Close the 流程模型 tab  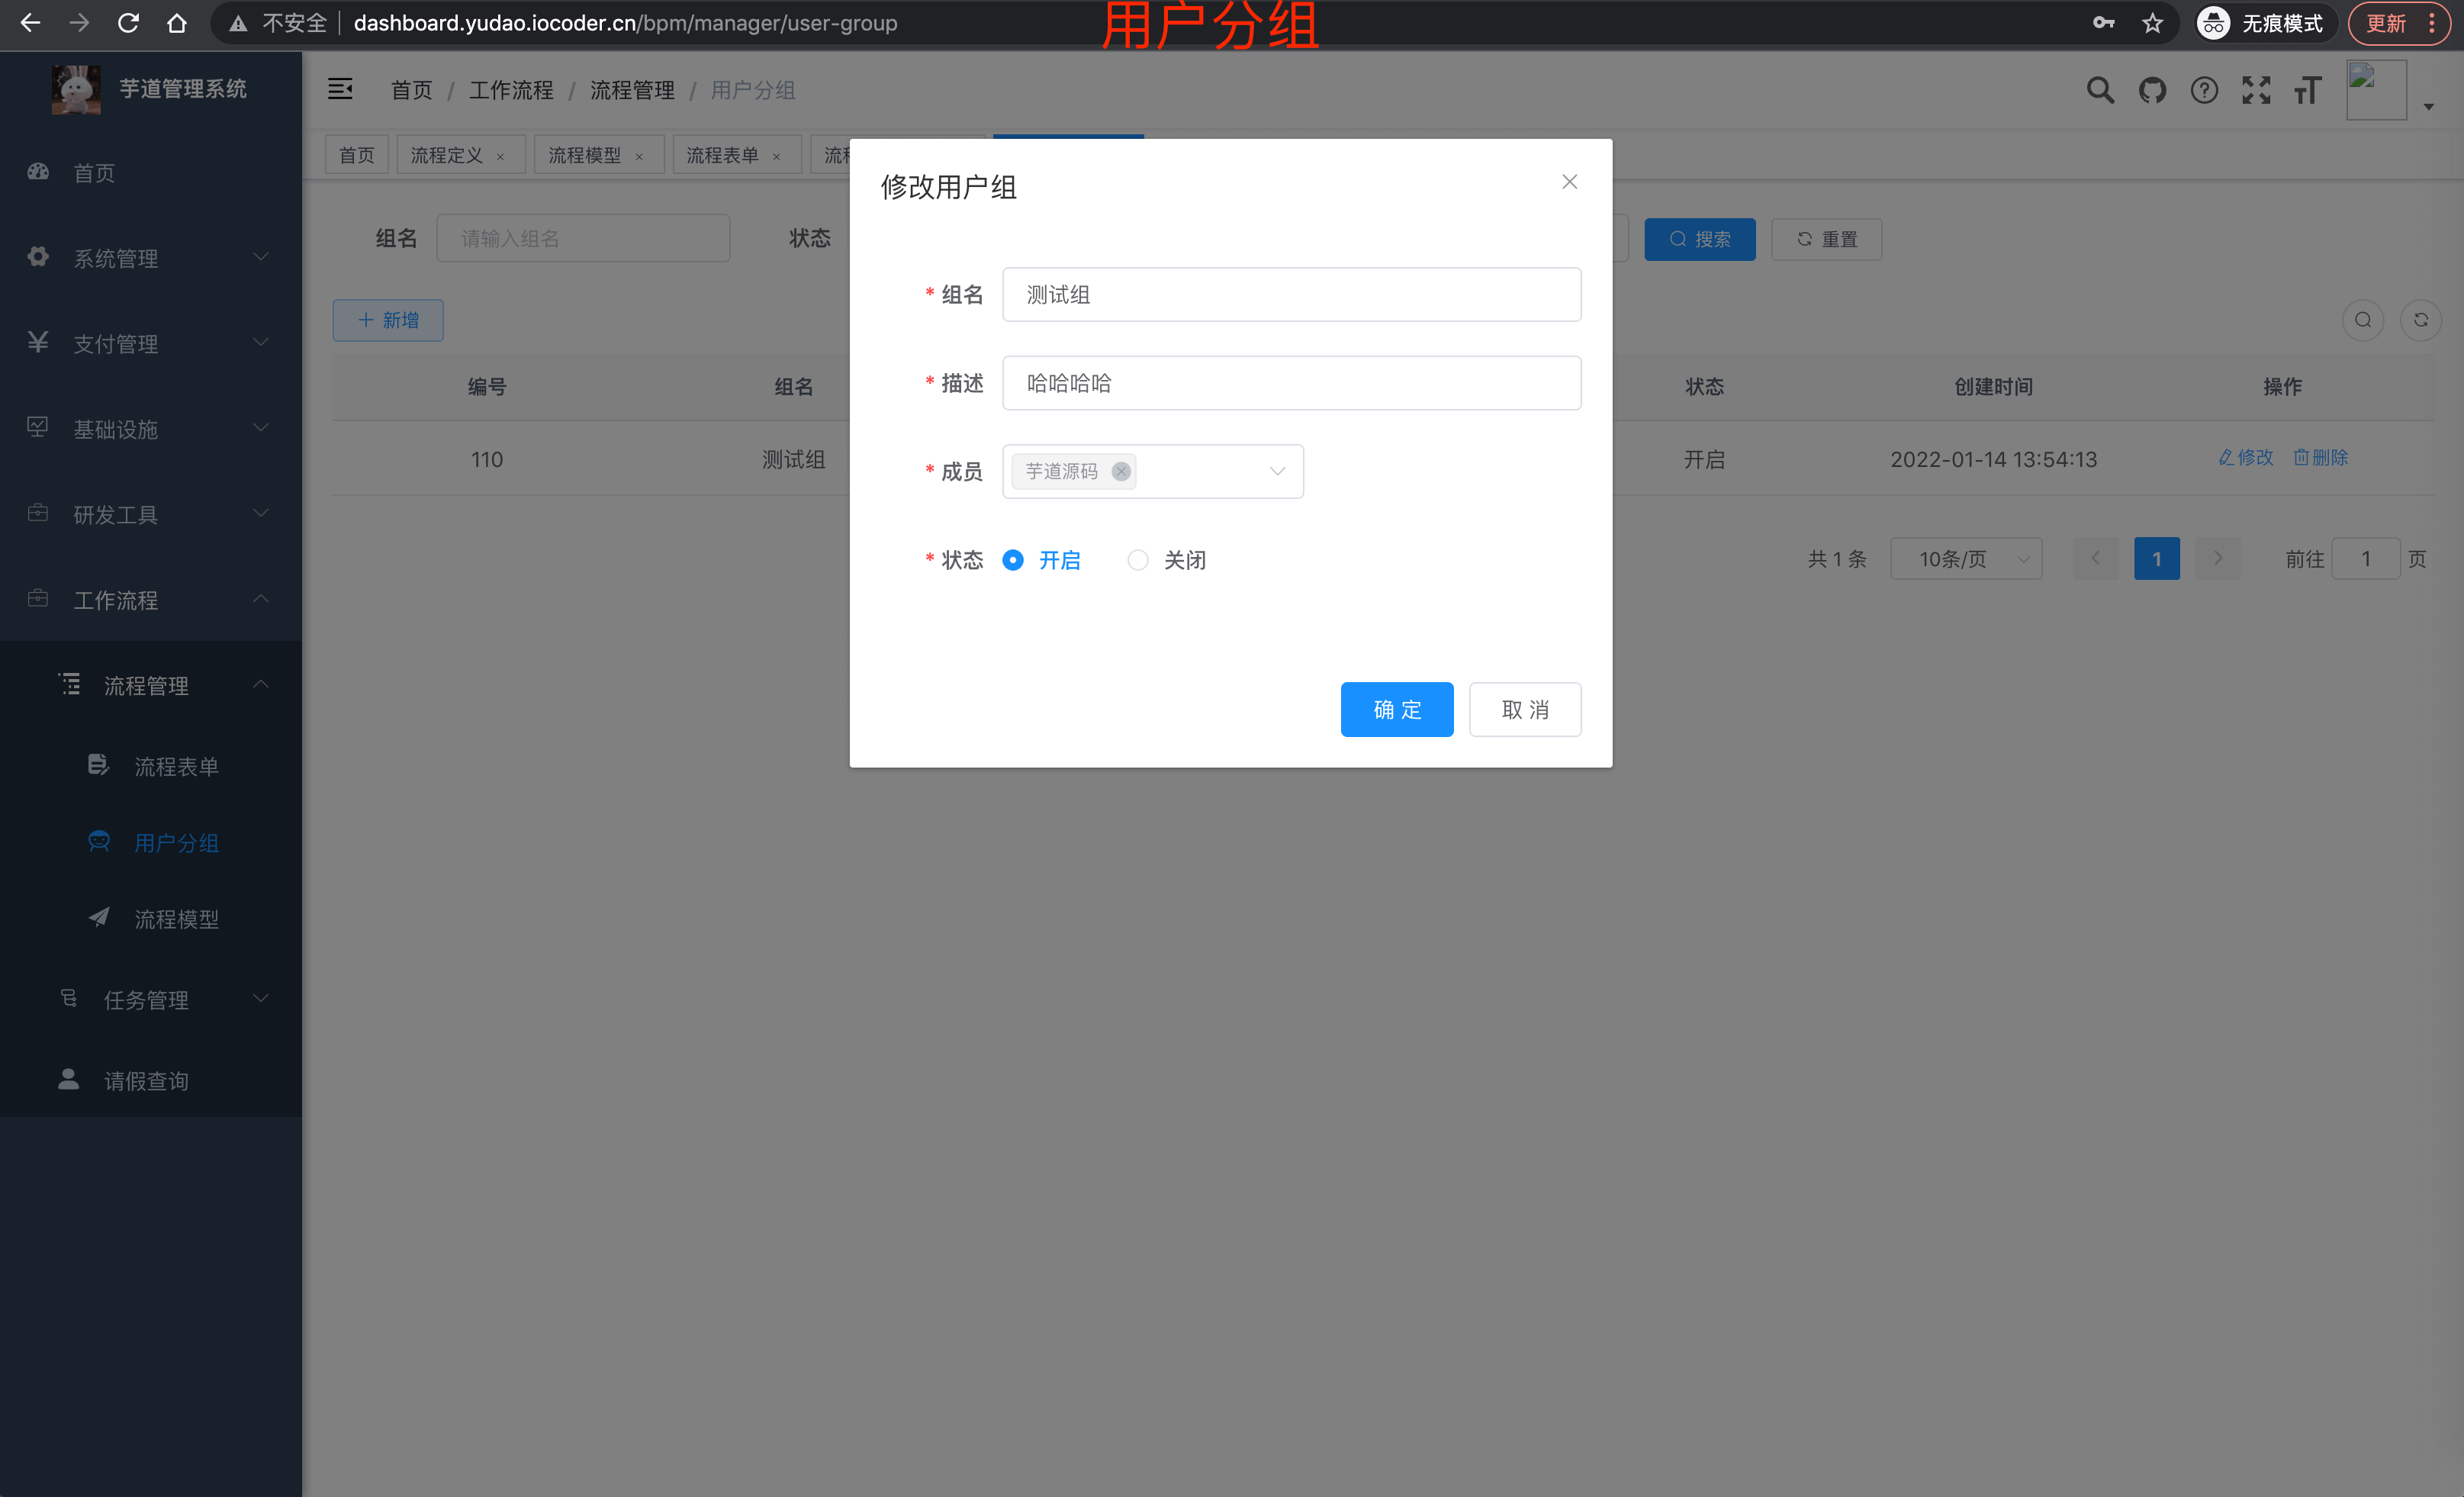point(639,157)
